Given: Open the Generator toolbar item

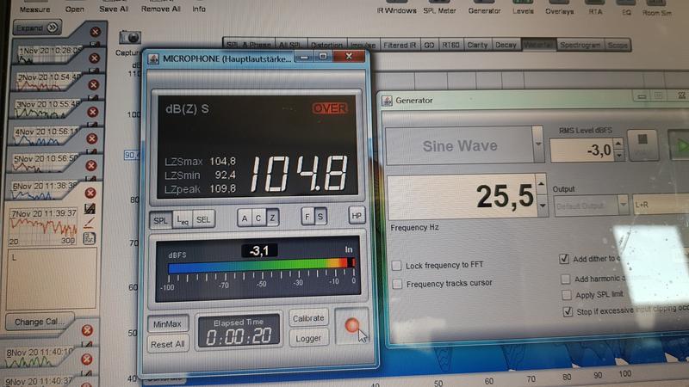Looking at the screenshot, I should pyautogui.click(x=484, y=9).
